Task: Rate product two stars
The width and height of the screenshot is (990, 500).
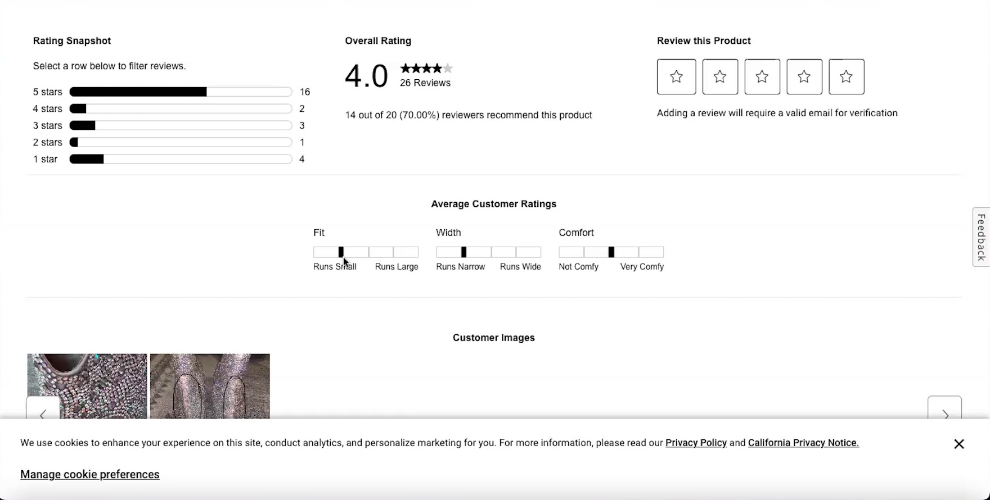Action: point(720,76)
